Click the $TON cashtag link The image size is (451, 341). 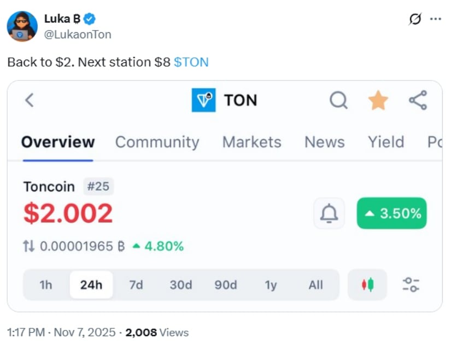[191, 62]
